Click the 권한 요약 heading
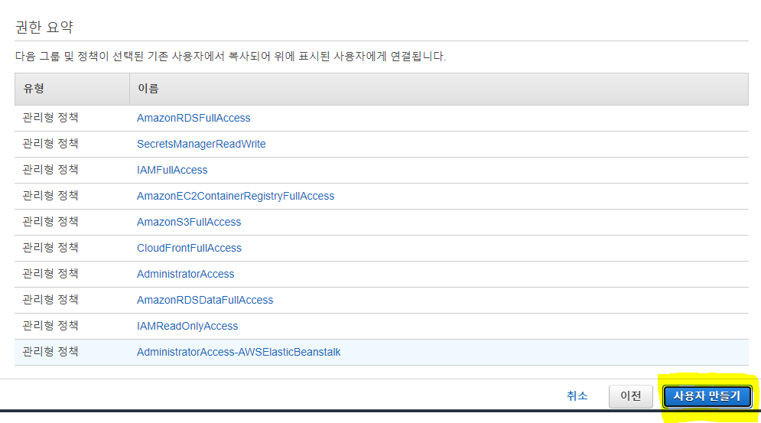Viewport: 761px width, 423px height. (x=44, y=28)
